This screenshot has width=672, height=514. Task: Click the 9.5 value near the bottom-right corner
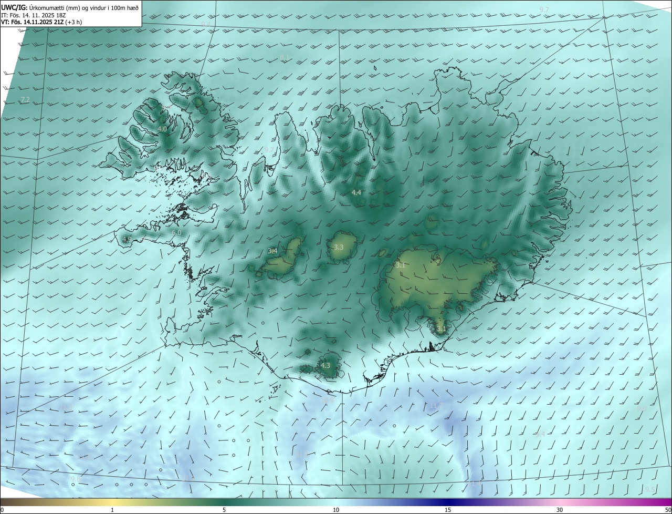650,489
